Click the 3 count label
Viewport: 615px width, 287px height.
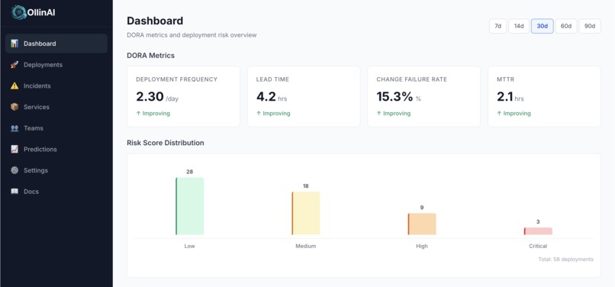(x=538, y=222)
